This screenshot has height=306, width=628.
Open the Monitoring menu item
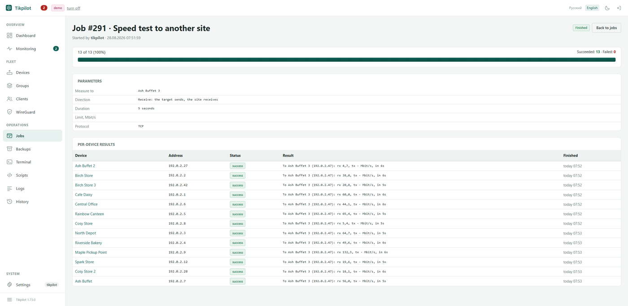[x=32, y=49]
